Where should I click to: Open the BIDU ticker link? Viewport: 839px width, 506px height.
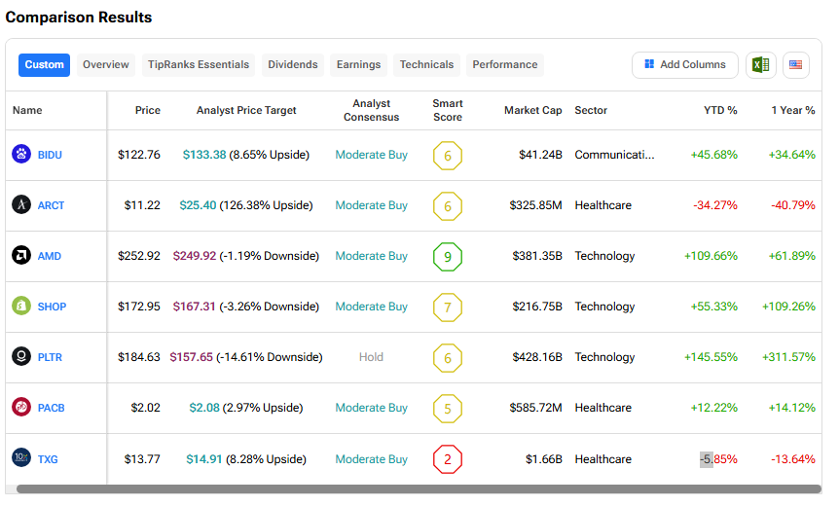click(x=50, y=155)
